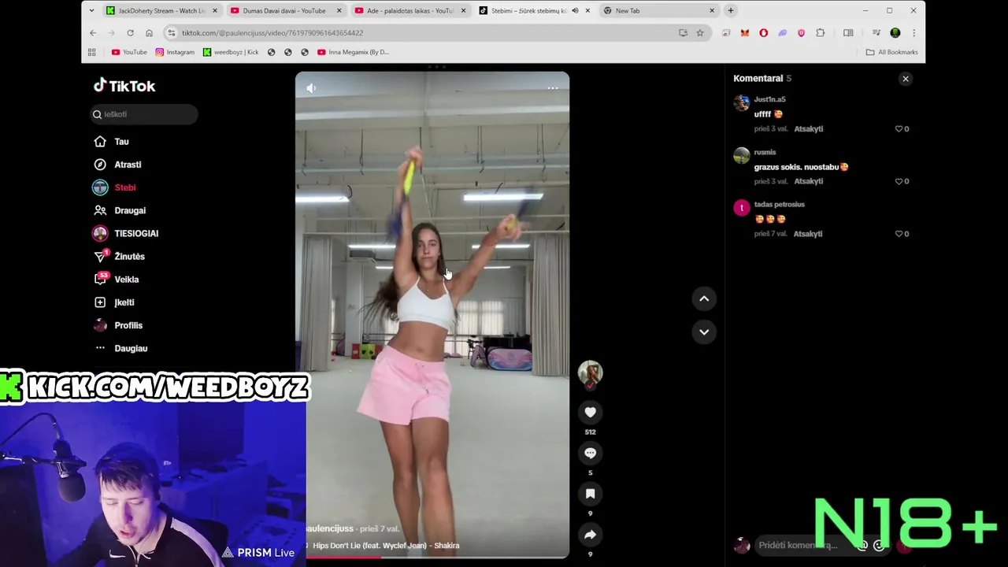Image resolution: width=1008 pixels, height=567 pixels.
Task: Open YouTube bookmark
Action: [129, 52]
